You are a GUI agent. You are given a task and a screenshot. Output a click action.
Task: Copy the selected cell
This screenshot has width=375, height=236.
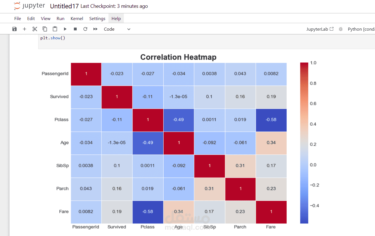[x=45, y=29]
